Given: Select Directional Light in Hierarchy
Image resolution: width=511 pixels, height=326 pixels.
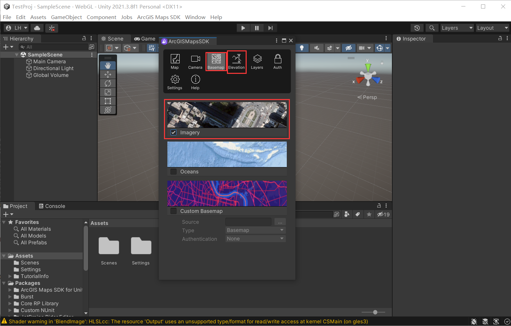Looking at the screenshot, I should [x=53, y=68].
